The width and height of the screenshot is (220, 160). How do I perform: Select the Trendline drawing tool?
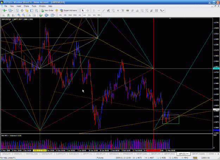tap(103, 11)
